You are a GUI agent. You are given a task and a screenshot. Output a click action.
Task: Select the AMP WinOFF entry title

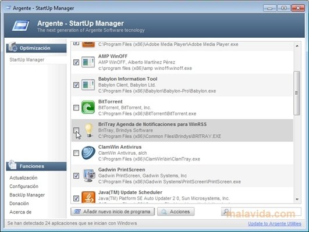pos(113,56)
